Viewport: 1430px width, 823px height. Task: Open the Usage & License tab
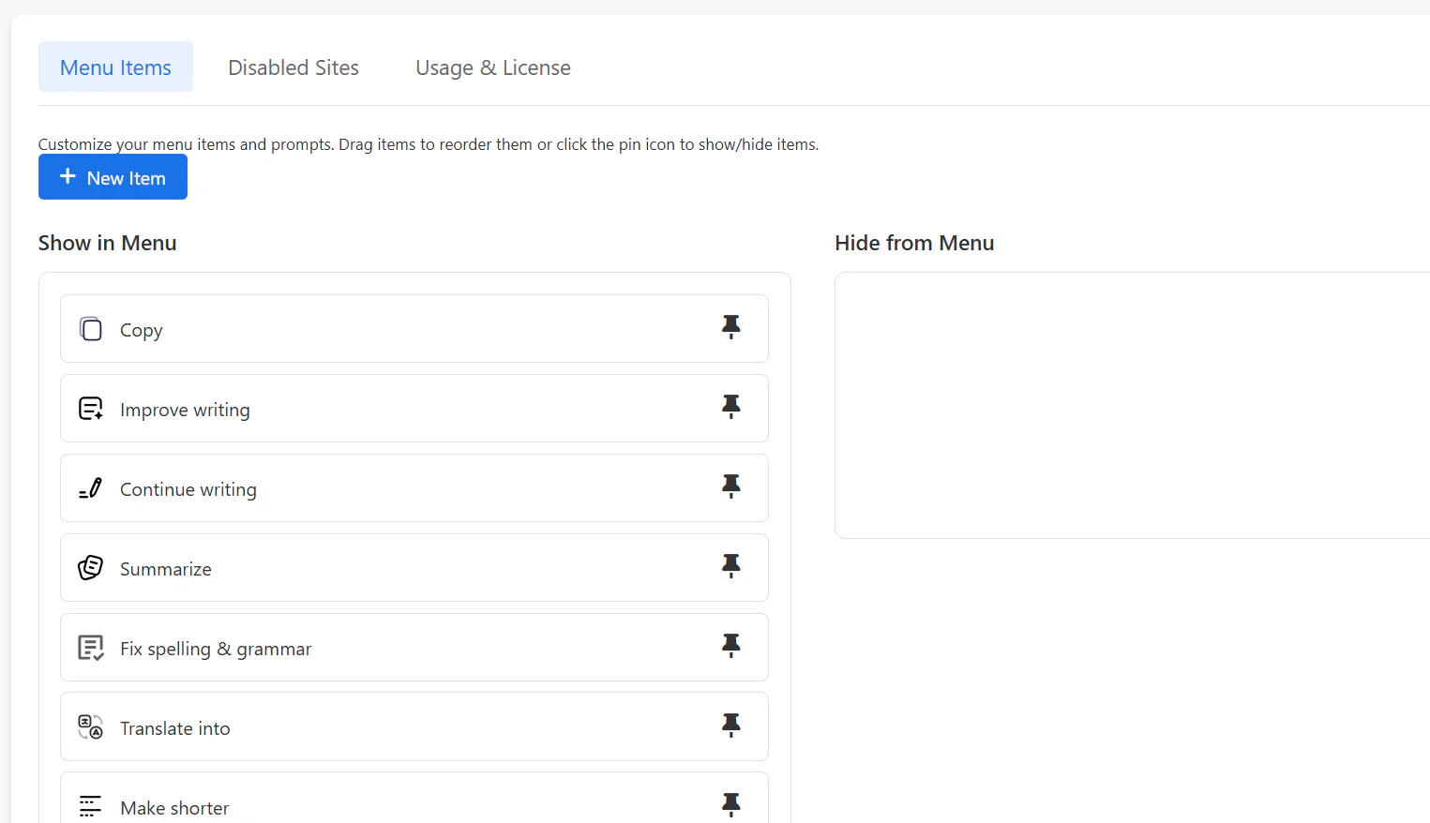coord(492,67)
